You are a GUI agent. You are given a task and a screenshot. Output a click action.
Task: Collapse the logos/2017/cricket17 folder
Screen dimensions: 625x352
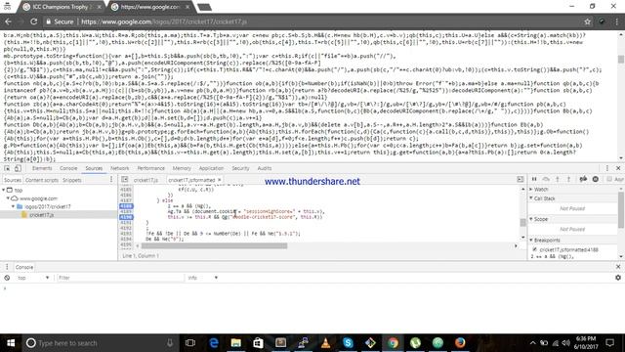click(13, 206)
